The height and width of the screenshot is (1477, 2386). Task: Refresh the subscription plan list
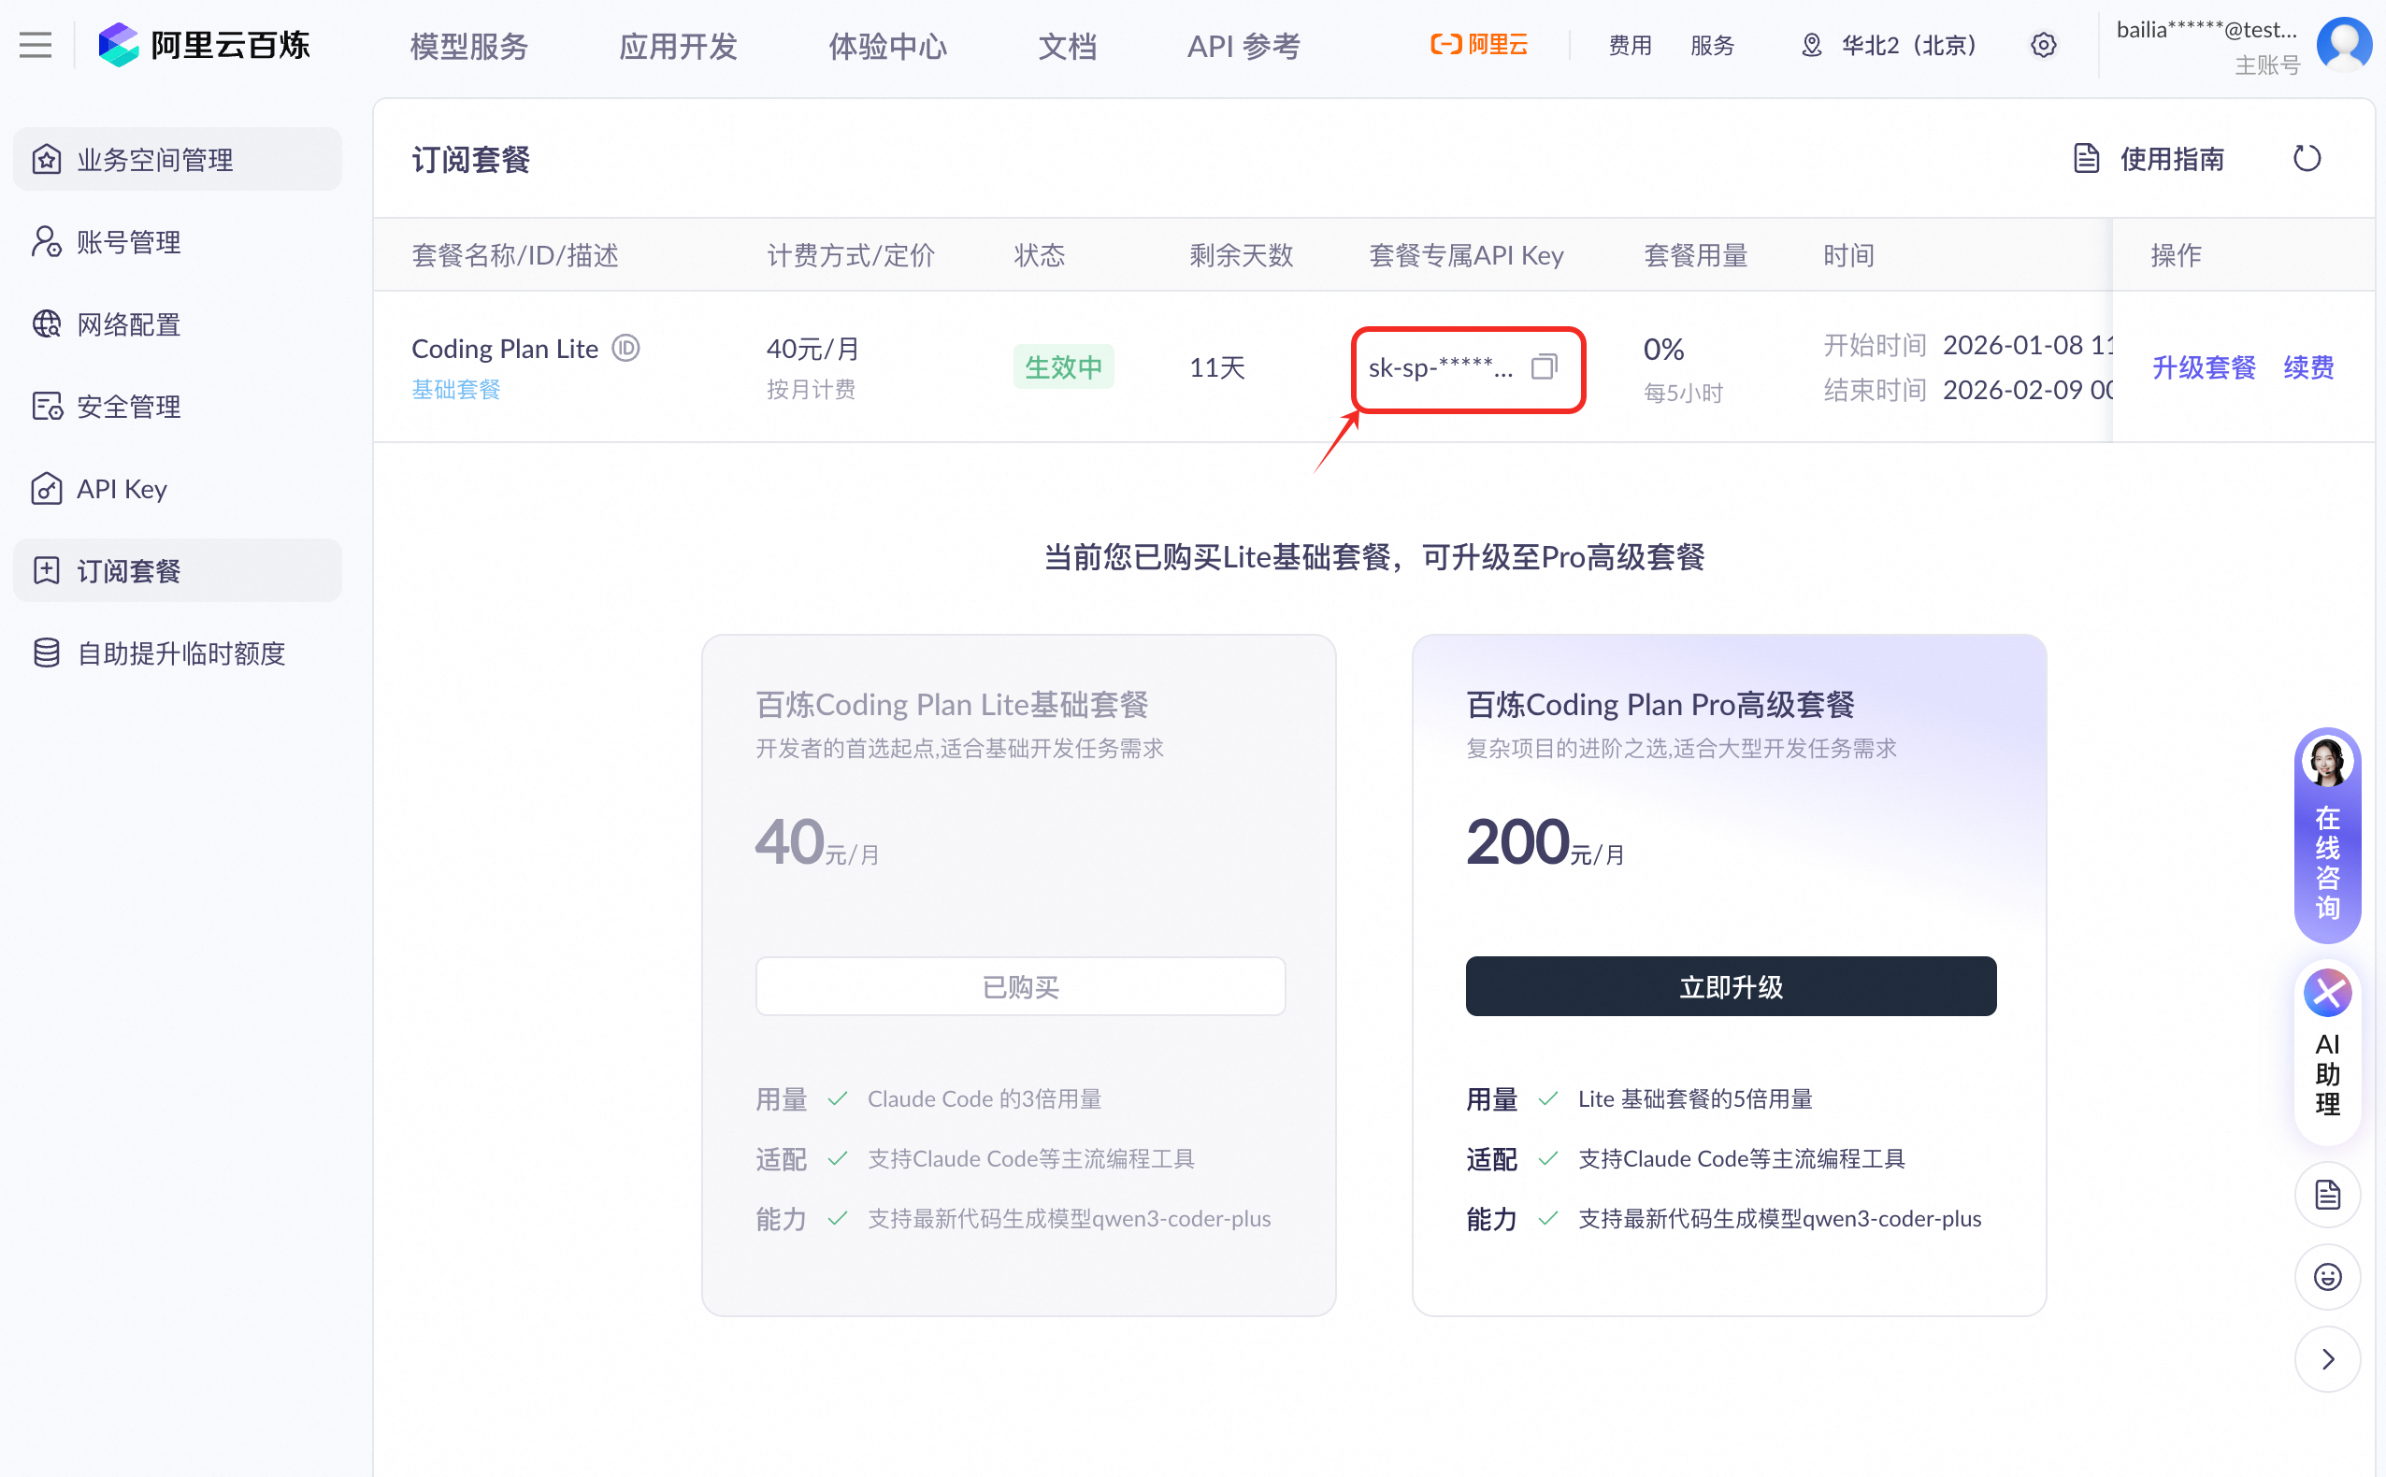point(2306,157)
